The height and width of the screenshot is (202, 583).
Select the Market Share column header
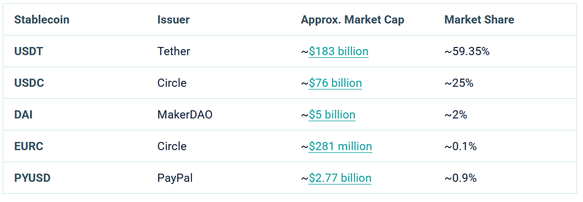tap(479, 20)
